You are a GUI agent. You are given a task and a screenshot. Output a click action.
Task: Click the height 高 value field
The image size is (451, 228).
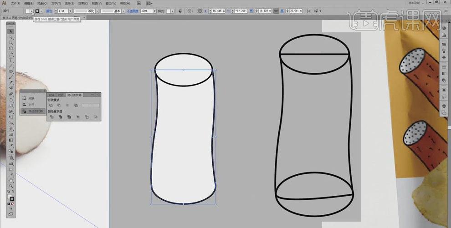tap(296, 11)
